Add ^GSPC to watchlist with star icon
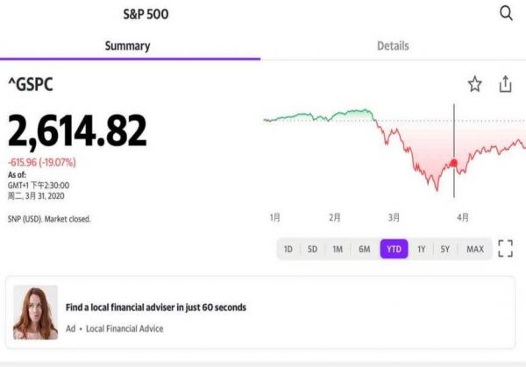The width and height of the screenshot is (526, 367). 474,84
